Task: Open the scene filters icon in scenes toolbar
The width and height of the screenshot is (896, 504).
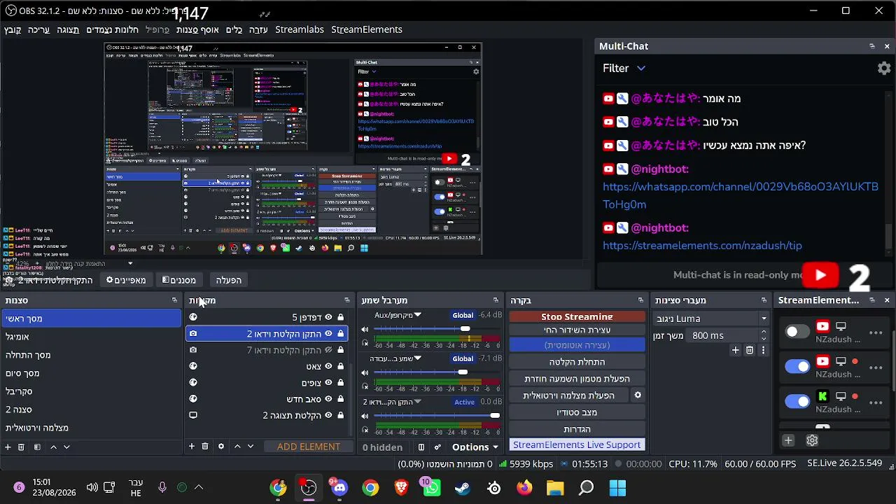Action: pos(37,447)
